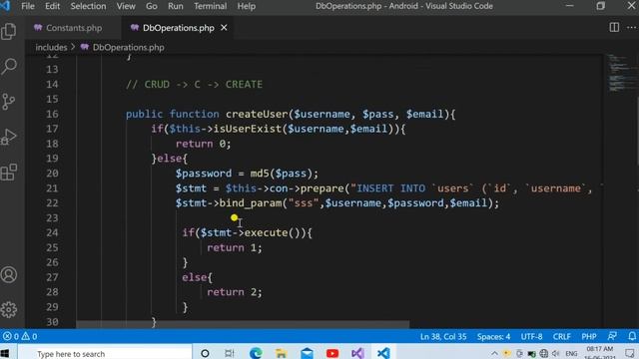The width and height of the screenshot is (639, 359).
Task: Click line number 16 in the gutter
Action: [x=52, y=114]
